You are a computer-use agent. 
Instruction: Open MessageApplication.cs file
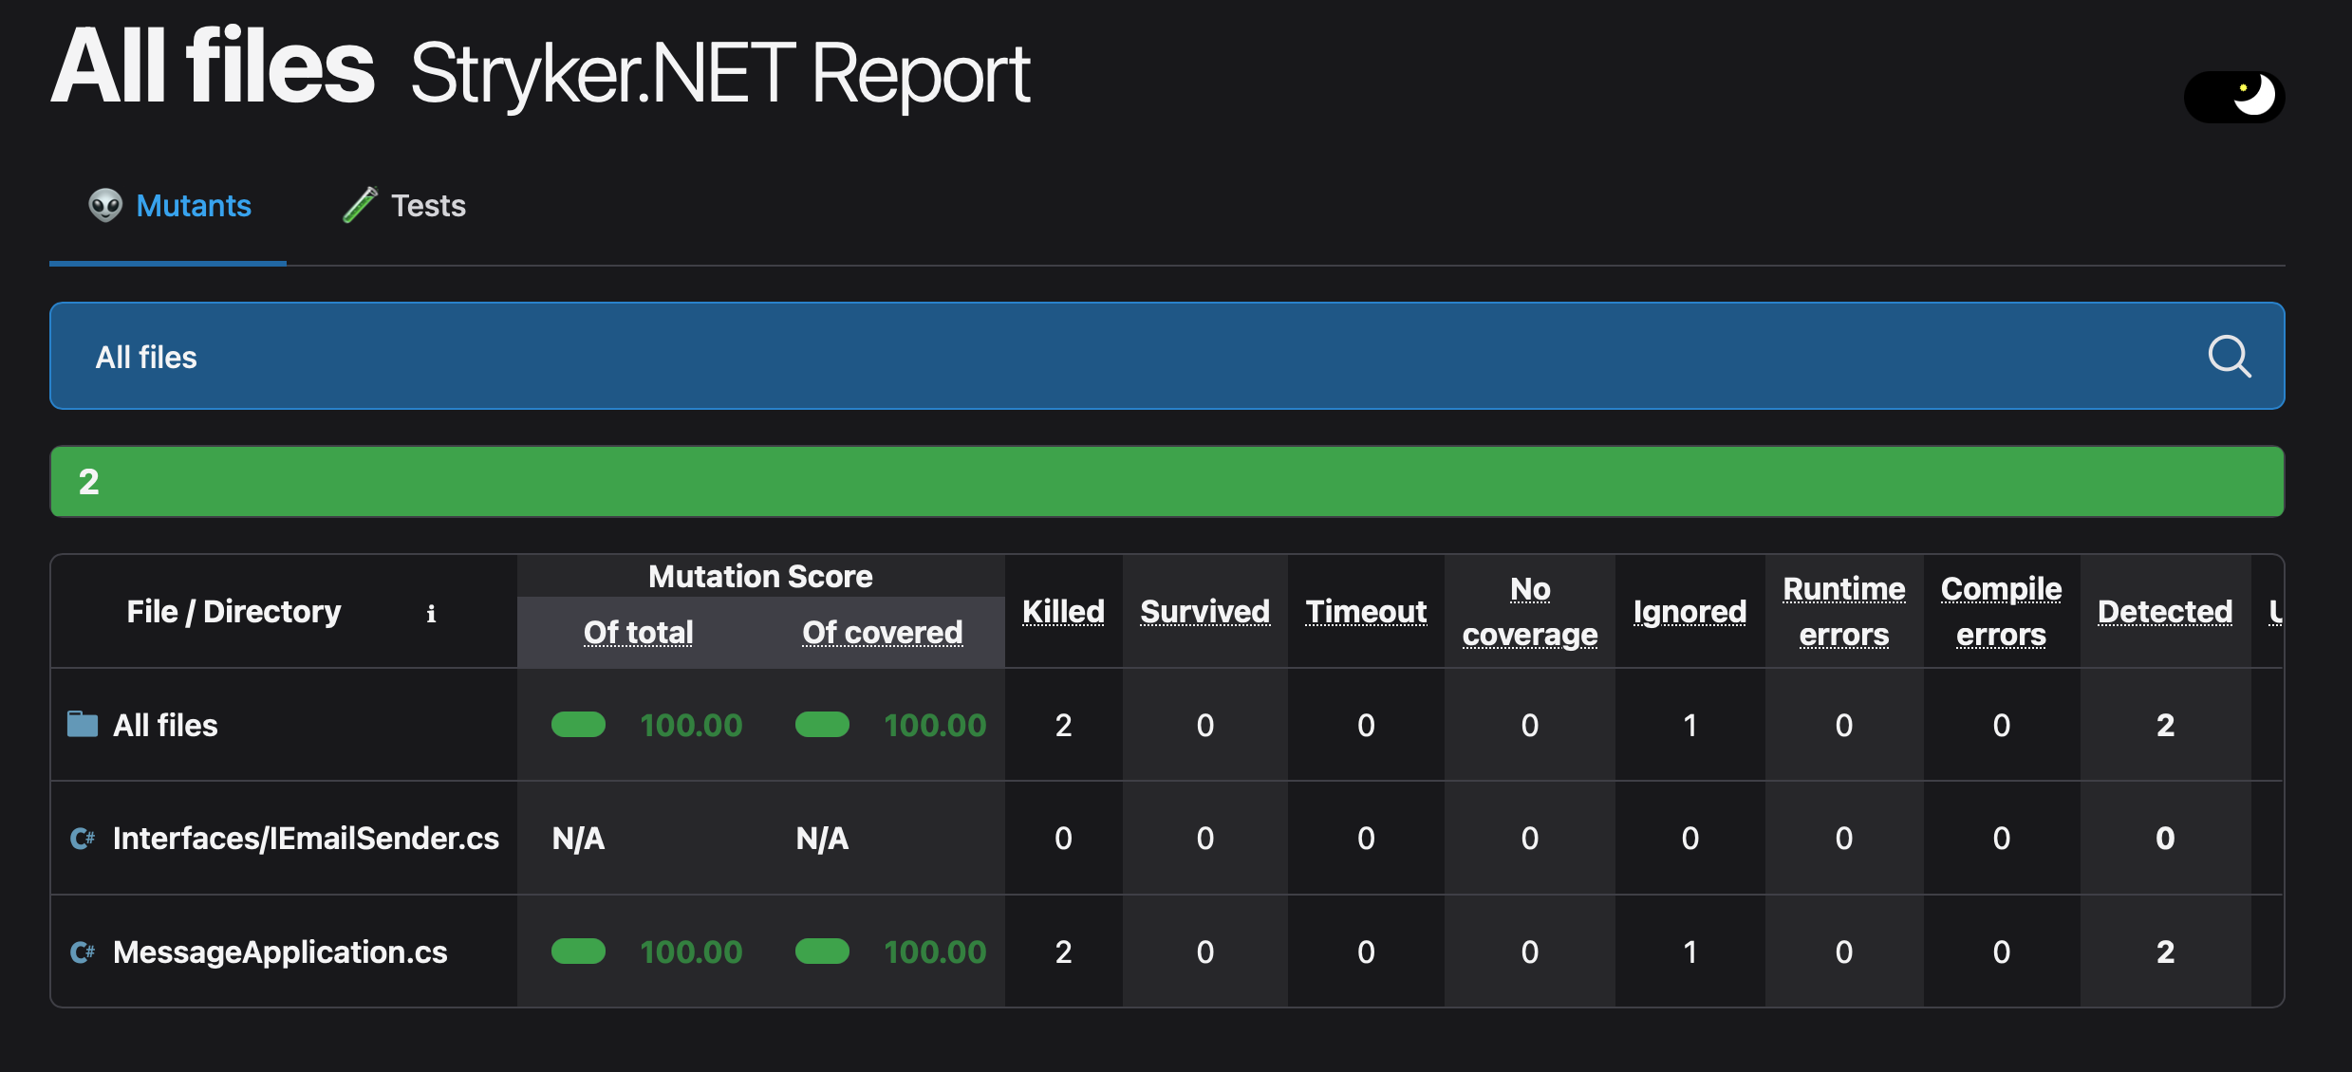tap(280, 952)
